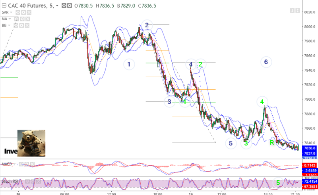Click the 7900.0 price scale label

(310, 99)
